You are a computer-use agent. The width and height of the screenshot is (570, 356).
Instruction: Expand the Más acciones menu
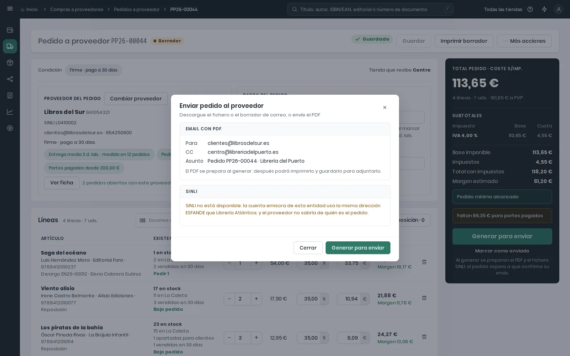coord(524,41)
